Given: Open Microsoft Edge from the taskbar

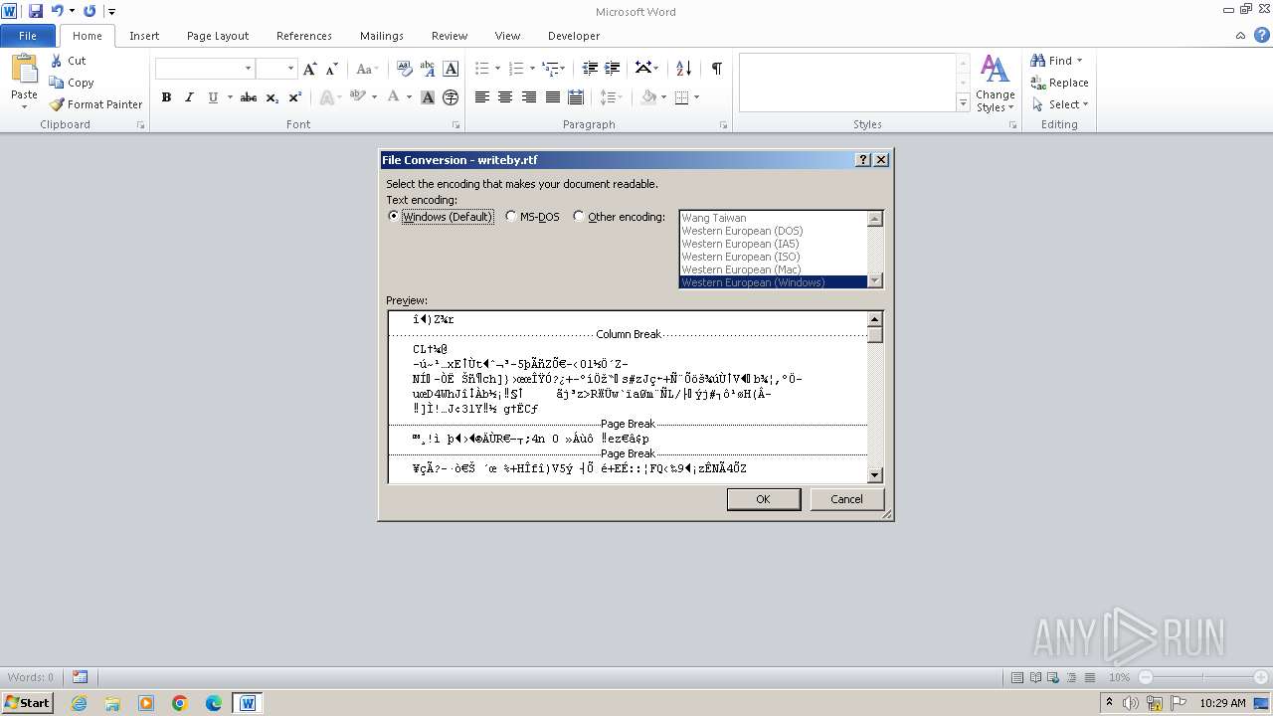Looking at the screenshot, I should [x=214, y=703].
